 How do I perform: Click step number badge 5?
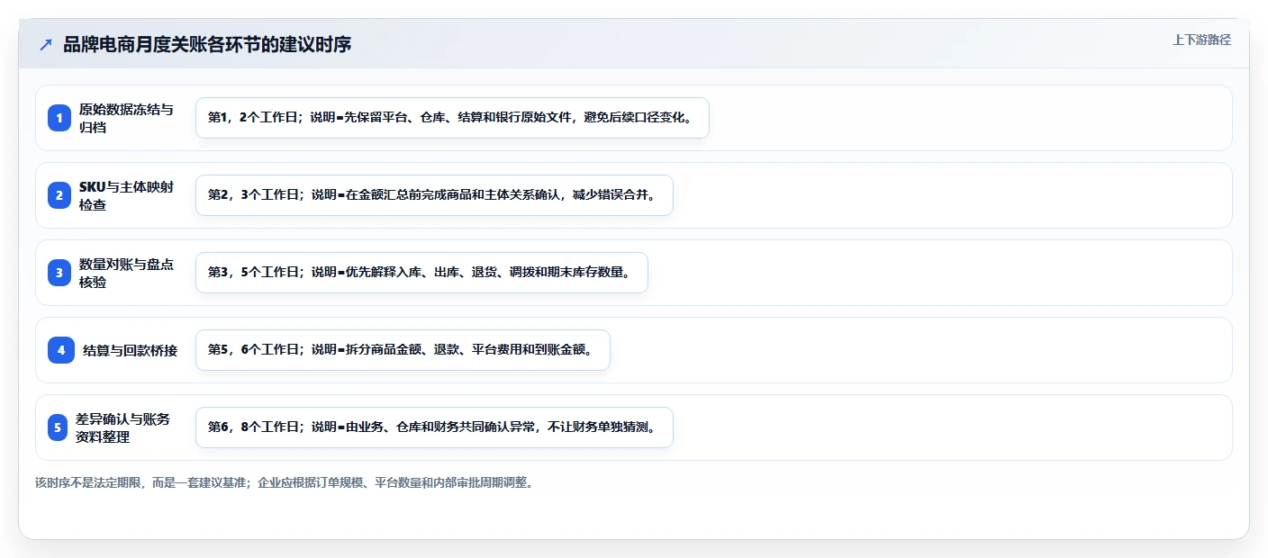(58, 427)
